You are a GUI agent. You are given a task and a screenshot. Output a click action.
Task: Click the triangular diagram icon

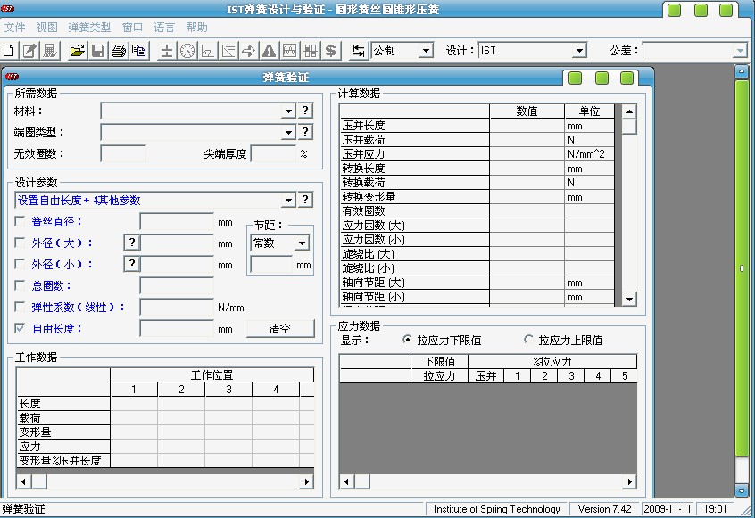pos(228,51)
